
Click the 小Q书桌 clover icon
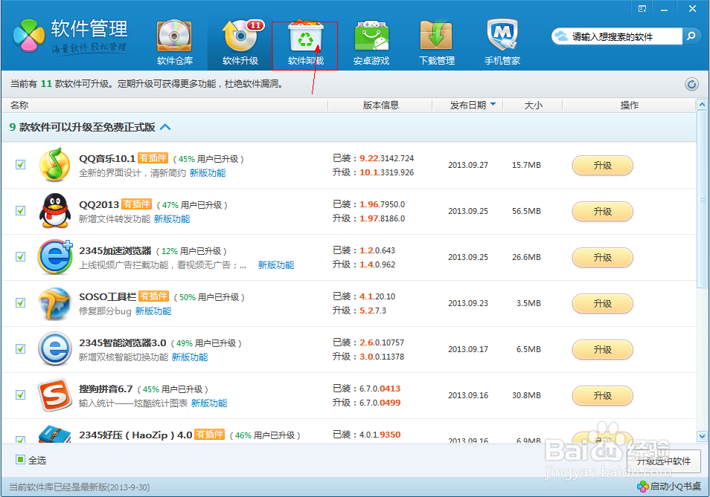pos(642,487)
